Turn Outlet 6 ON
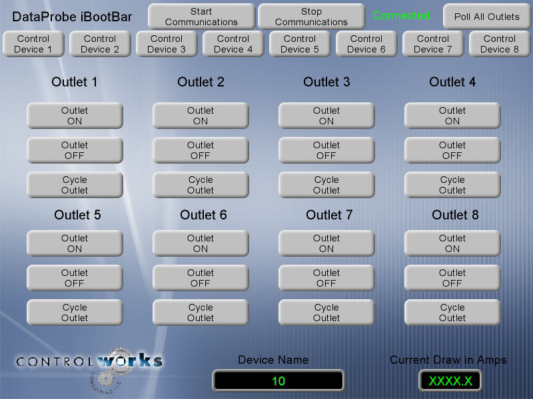Screen dimensions: 533x399 coord(201,243)
